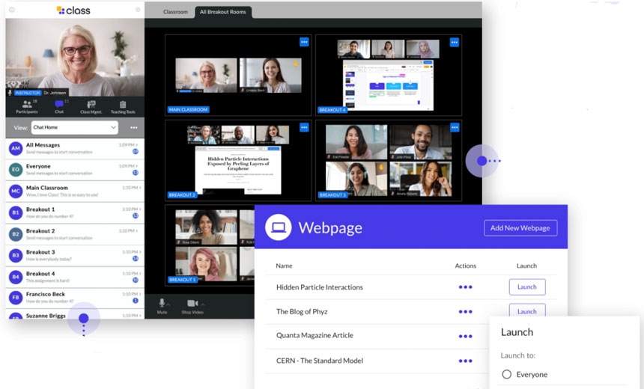The image size is (644, 389).
Task: Open actions dots for Quanta Magazine Article
Action: click(465, 336)
